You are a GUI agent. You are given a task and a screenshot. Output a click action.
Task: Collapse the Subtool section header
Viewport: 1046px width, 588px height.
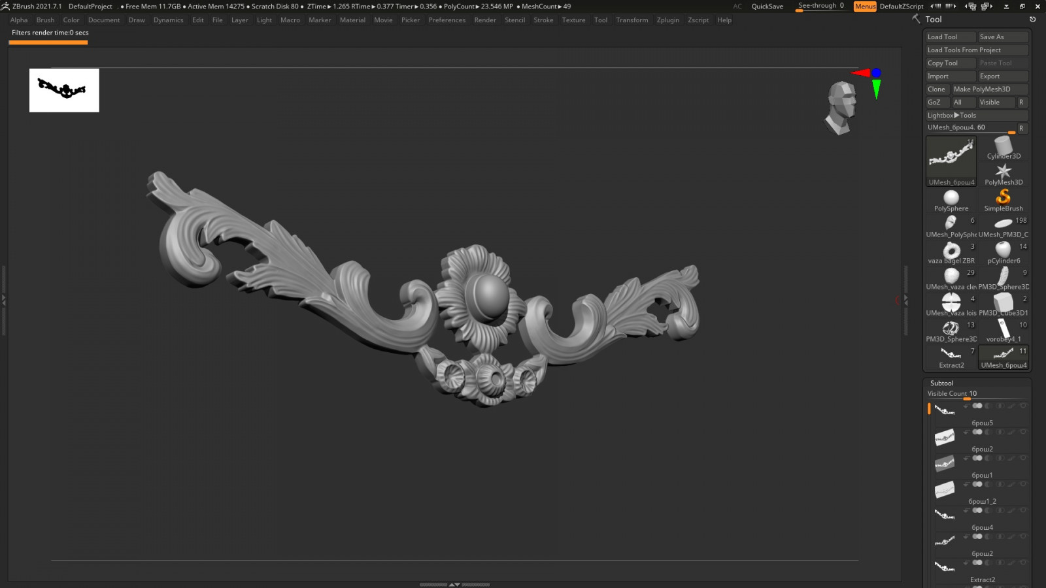point(941,384)
